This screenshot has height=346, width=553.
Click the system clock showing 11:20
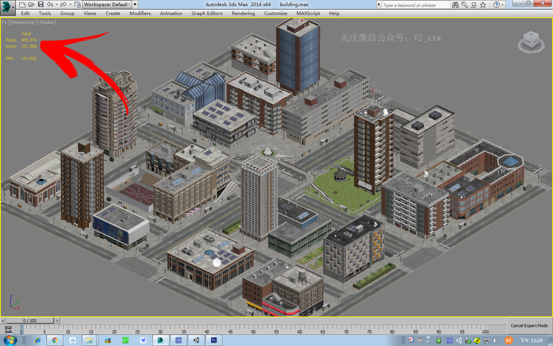531,341
